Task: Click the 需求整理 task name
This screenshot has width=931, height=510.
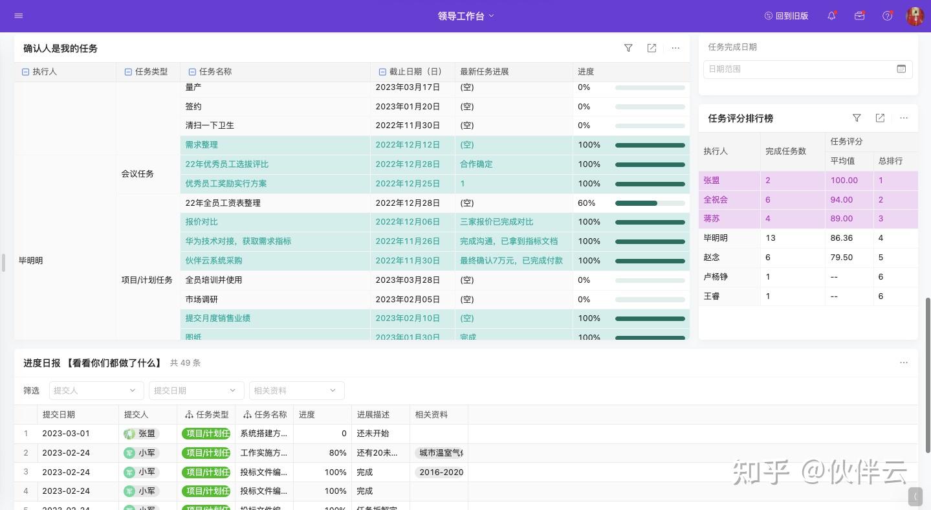Action: coord(202,145)
